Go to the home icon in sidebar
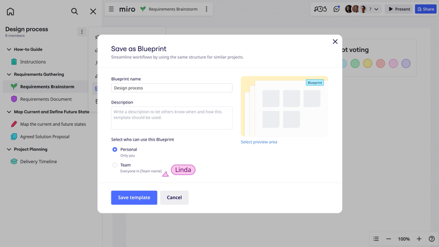Image resolution: width=439 pixels, height=247 pixels. tap(11, 12)
